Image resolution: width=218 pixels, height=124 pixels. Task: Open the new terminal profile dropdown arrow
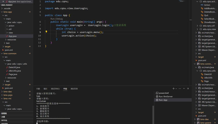(x=176, y=89)
